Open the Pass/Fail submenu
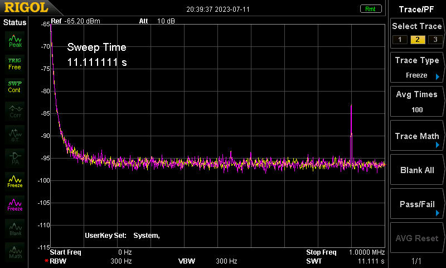This screenshot has height=268, width=446. [x=416, y=204]
